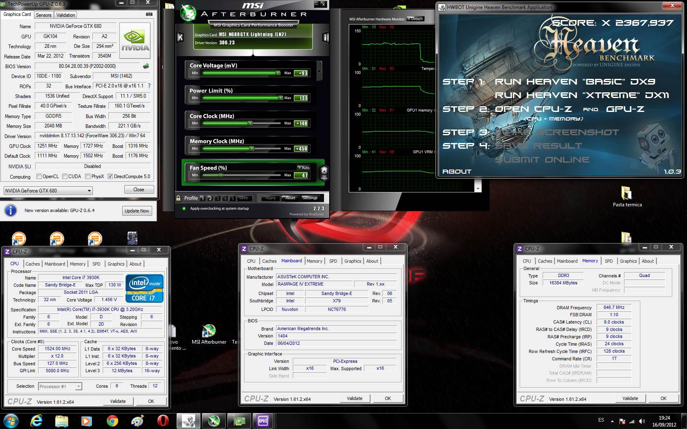
Task: Click the GPU-Z info icon beside update notice
Action: [11, 210]
